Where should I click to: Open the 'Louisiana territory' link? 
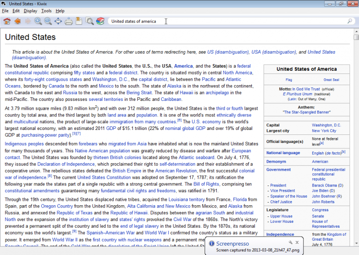pyautogui.click(x=186, y=199)
